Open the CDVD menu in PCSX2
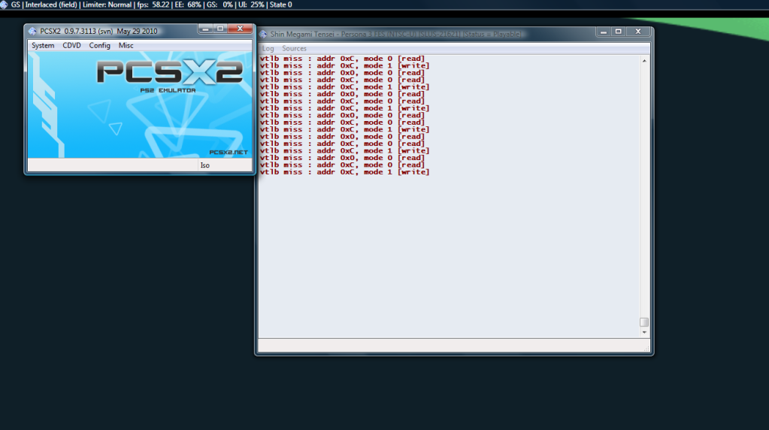Viewport: 769px width, 430px height. (x=71, y=46)
